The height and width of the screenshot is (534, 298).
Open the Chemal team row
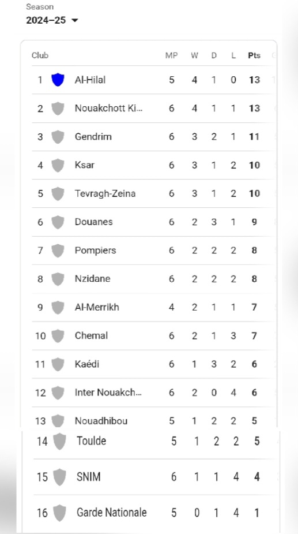point(152,336)
